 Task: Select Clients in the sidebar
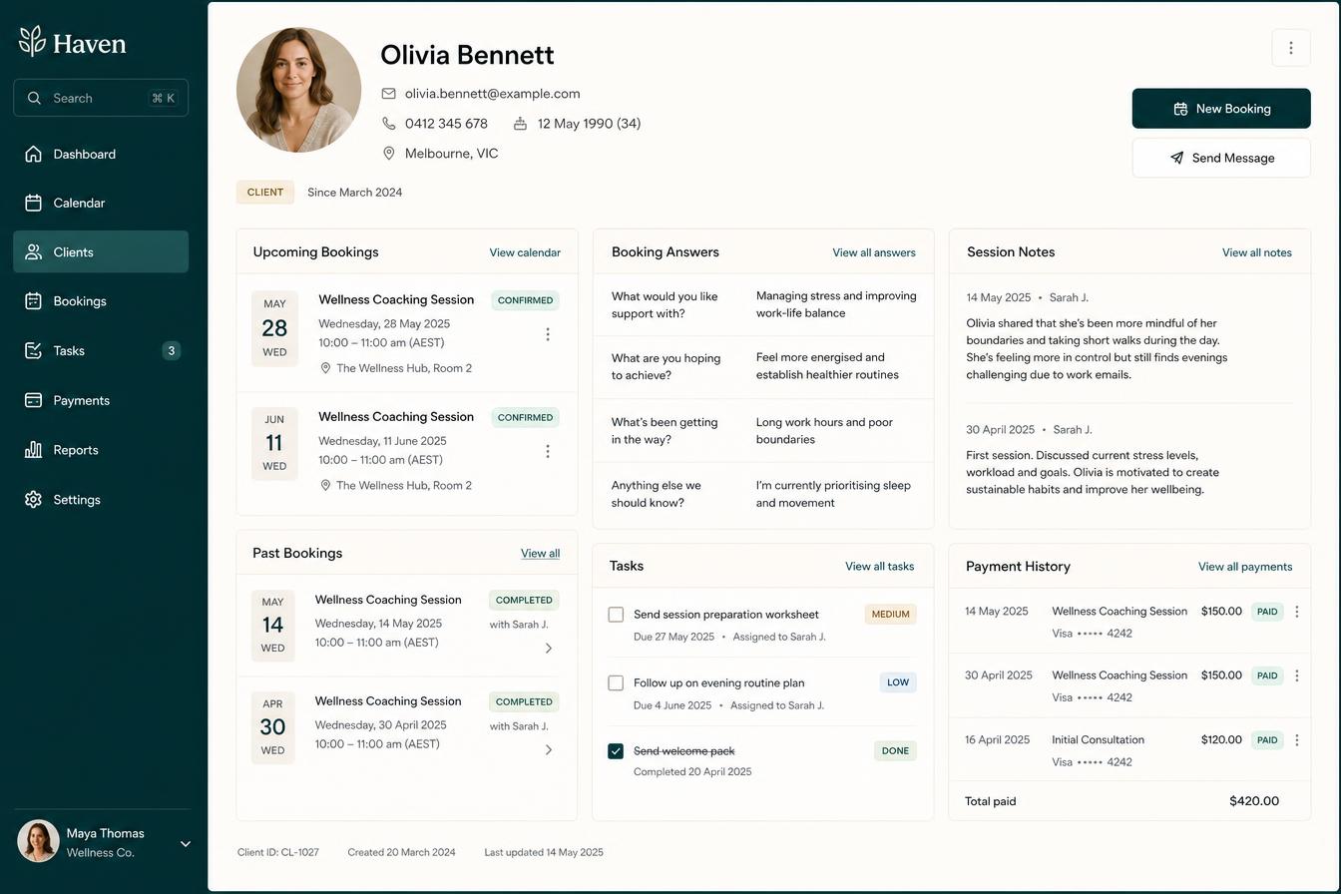click(x=101, y=251)
